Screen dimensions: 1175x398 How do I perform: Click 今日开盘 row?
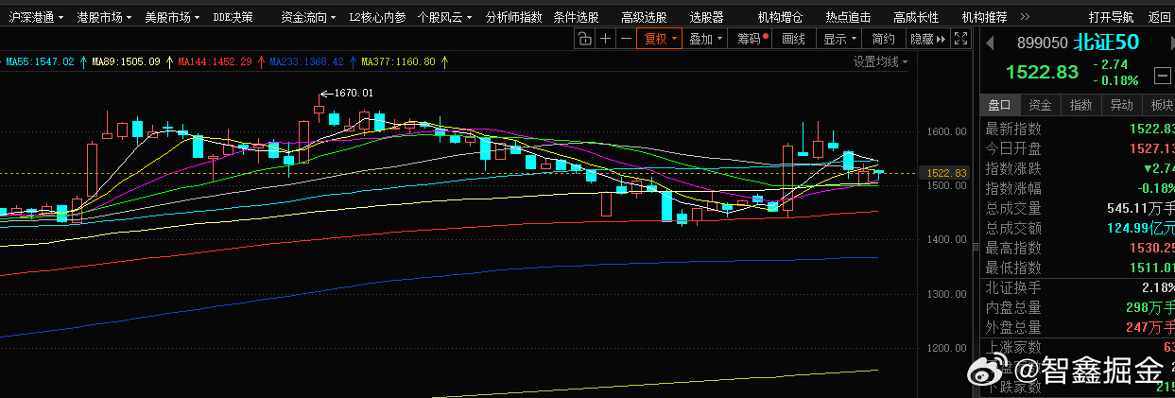click(1078, 148)
